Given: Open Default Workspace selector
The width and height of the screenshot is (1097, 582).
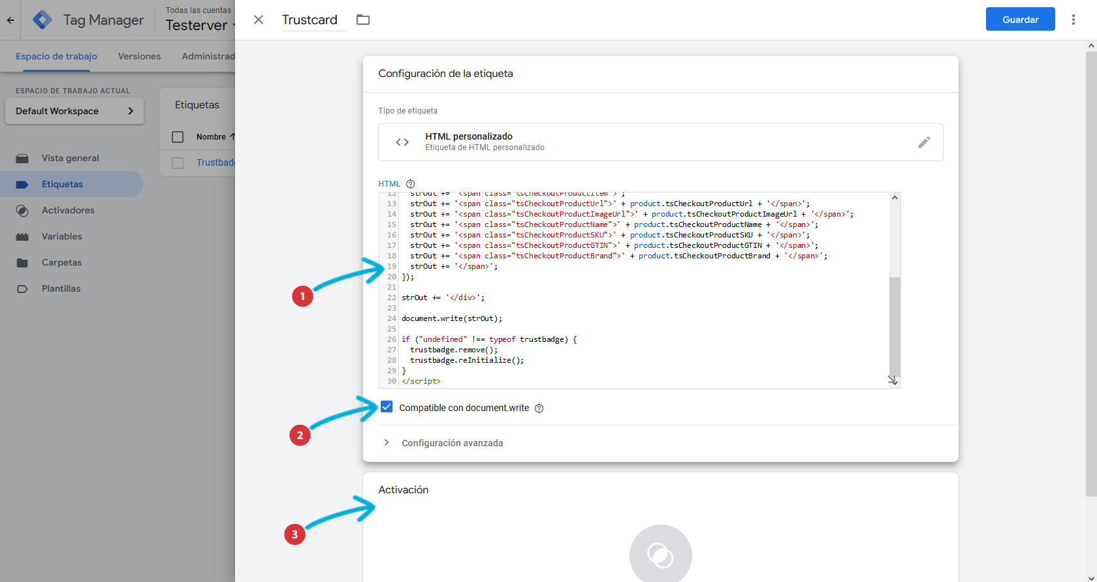Looking at the screenshot, I should 74,111.
